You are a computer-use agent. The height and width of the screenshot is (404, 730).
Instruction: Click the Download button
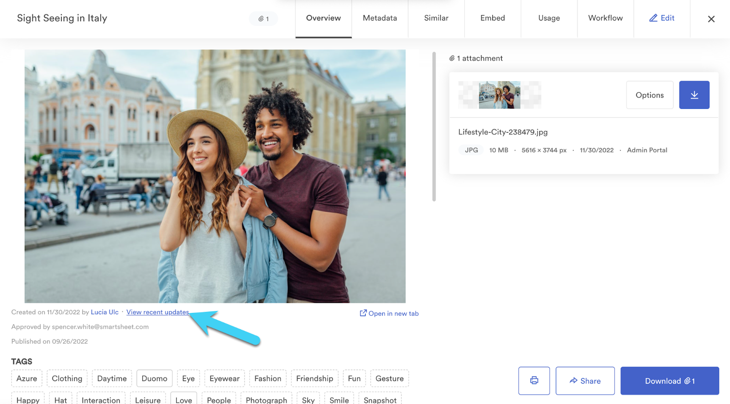[x=670, y=381]
